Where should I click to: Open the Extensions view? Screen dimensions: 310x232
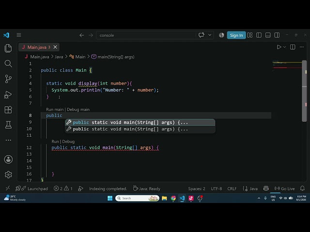tap(8, 110)
